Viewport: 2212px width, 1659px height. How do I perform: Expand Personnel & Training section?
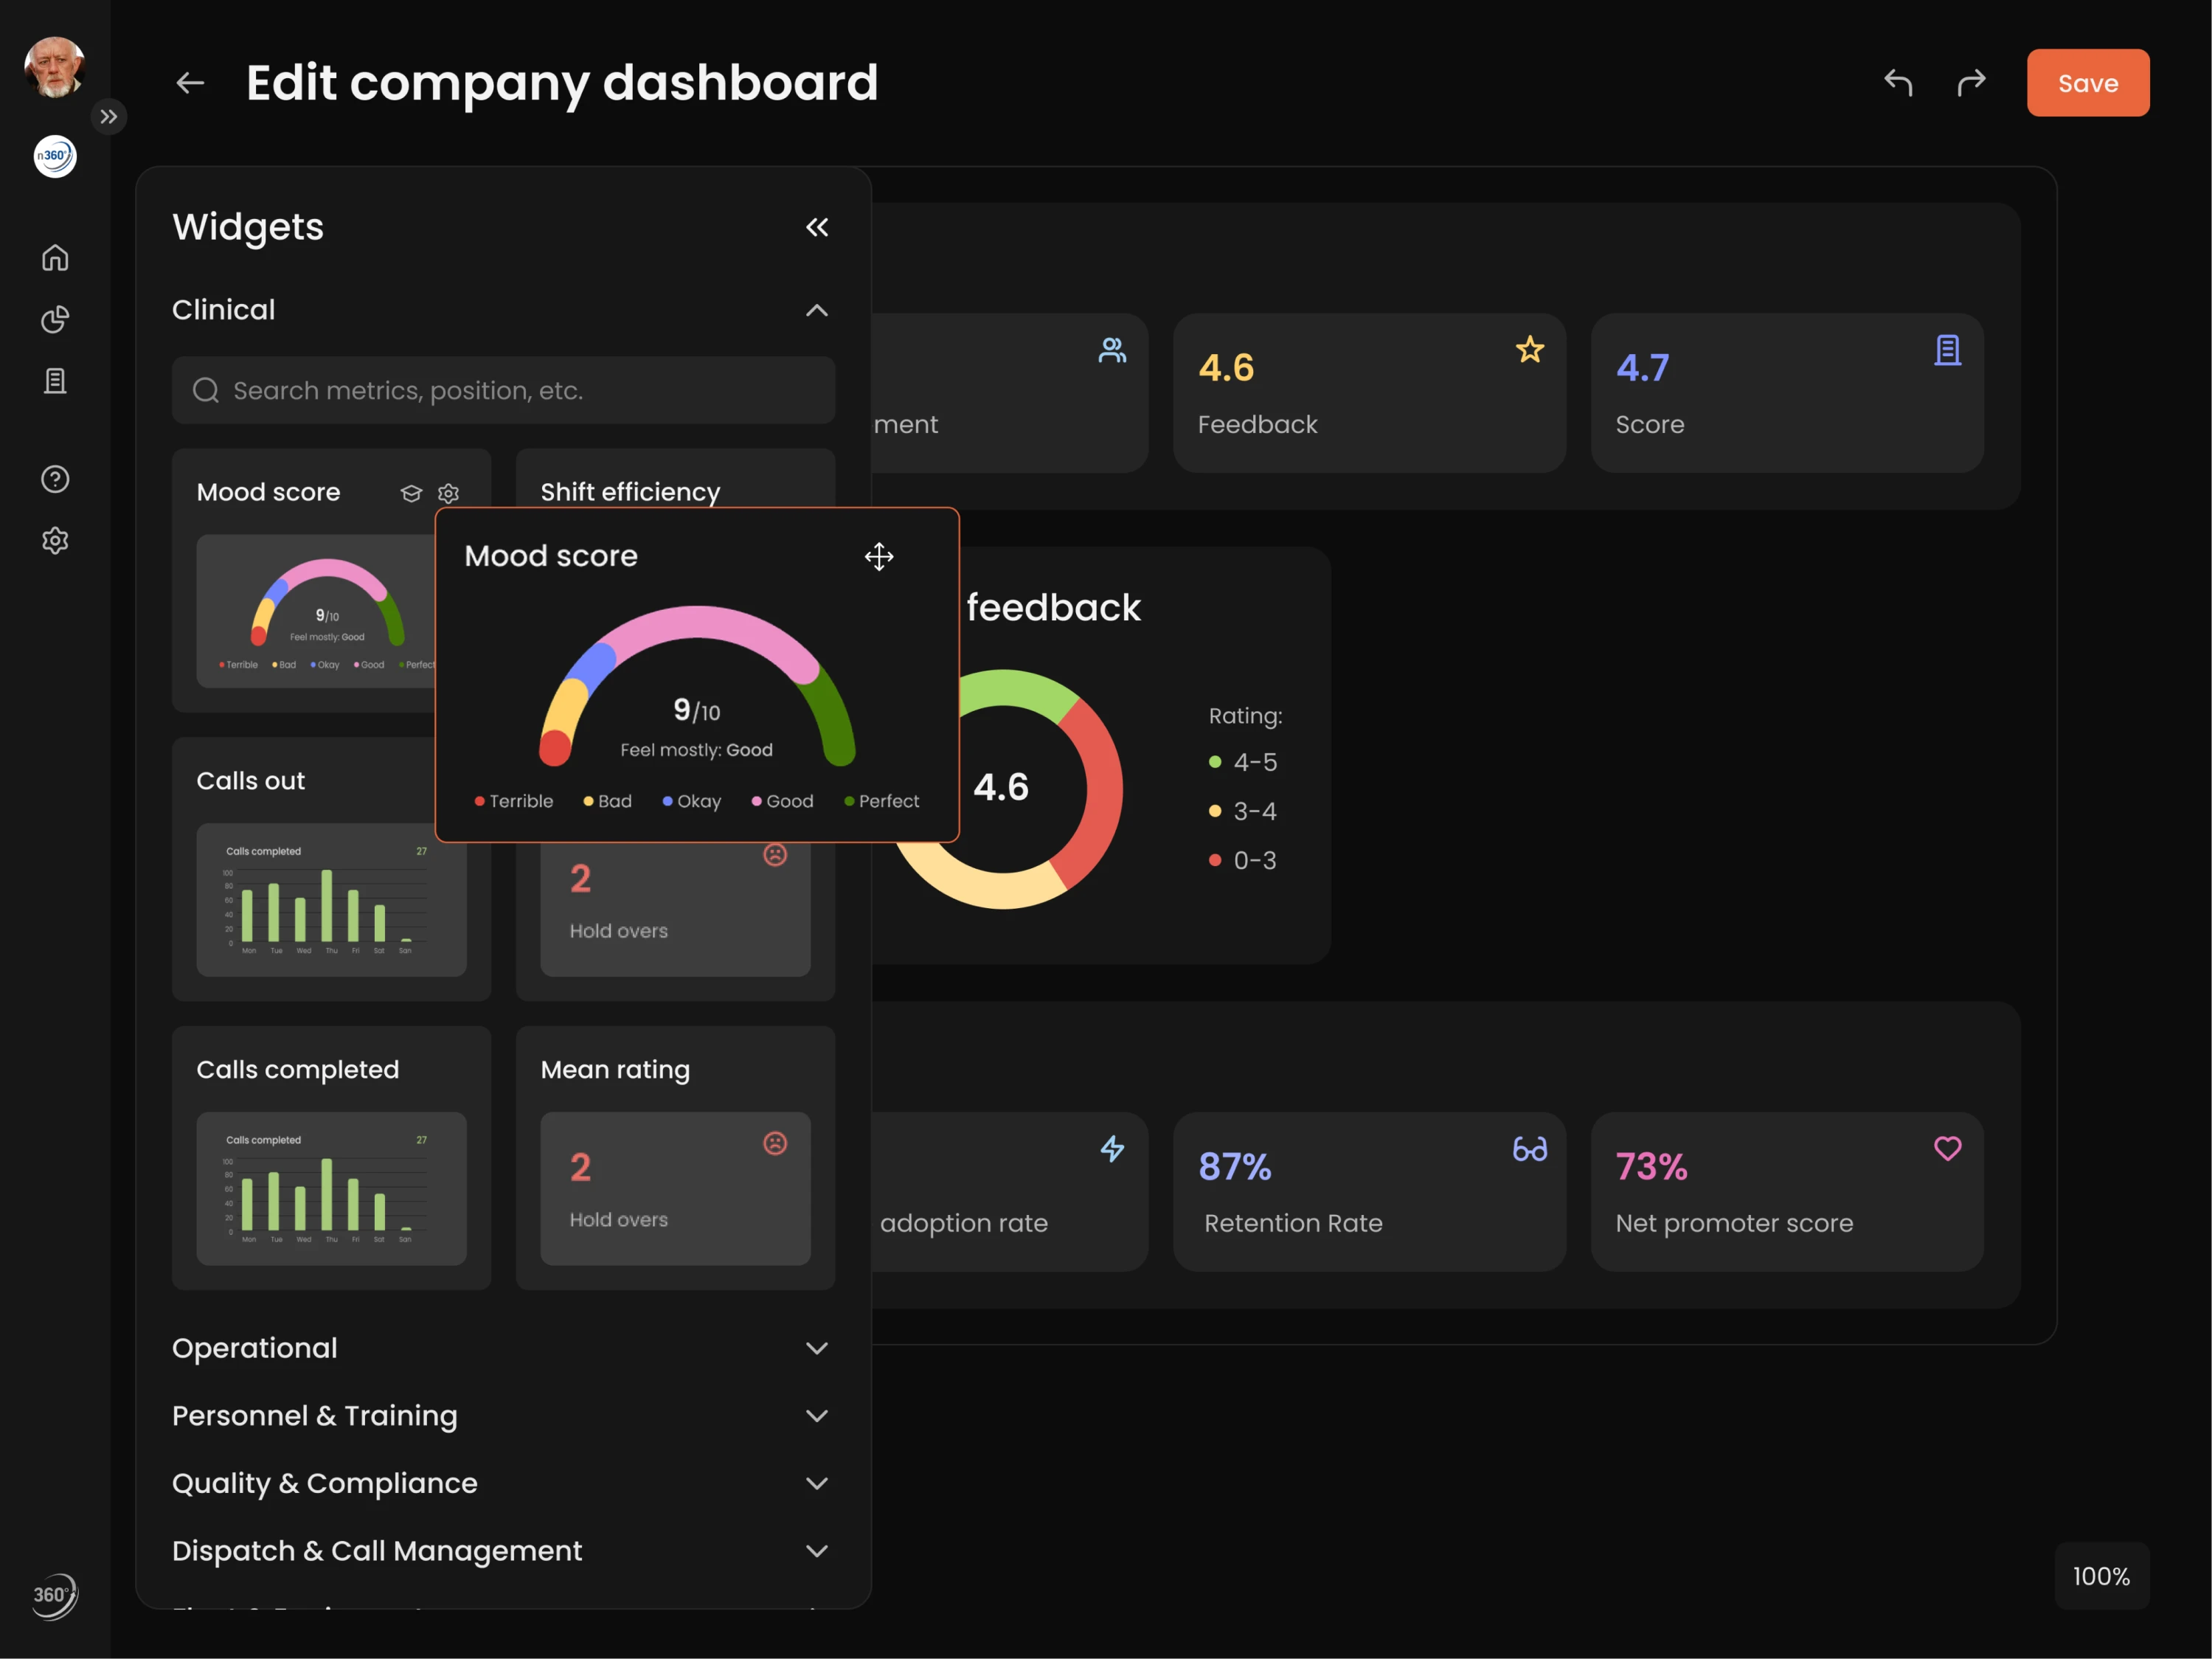[x=503, y=1415]
